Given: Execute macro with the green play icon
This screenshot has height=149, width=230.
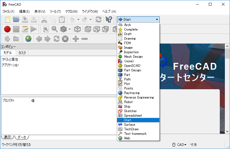Looking at the screenshot, I should (33, 29).
